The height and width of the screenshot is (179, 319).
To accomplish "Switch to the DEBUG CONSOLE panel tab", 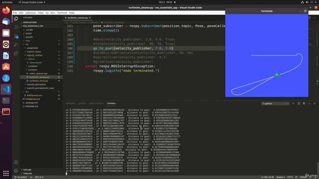I will click(x=96, y=103).
